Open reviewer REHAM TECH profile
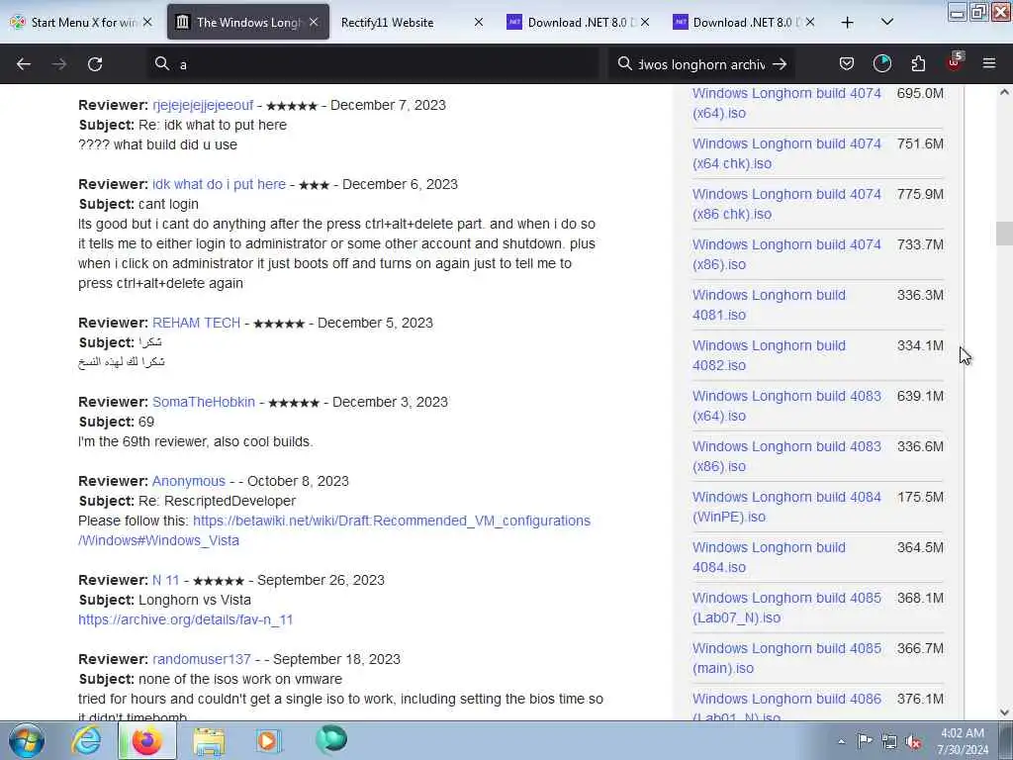The width and height of the screenshot is (1013, 760). [197, 323]
